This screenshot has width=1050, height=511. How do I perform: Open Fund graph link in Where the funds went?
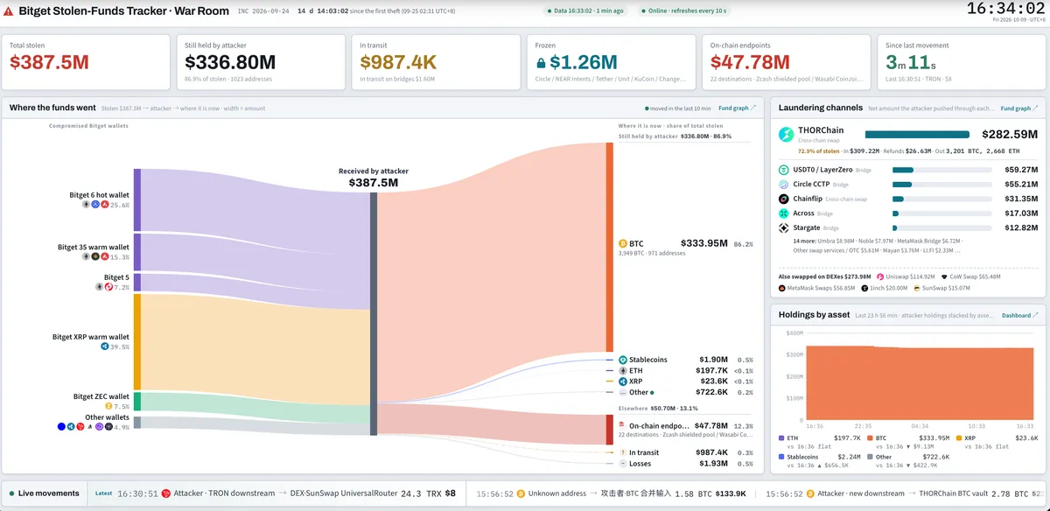click(737, 108)
